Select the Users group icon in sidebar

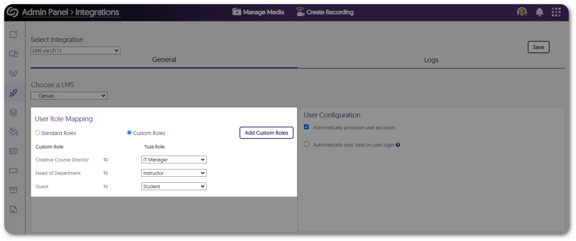[13, 73]
